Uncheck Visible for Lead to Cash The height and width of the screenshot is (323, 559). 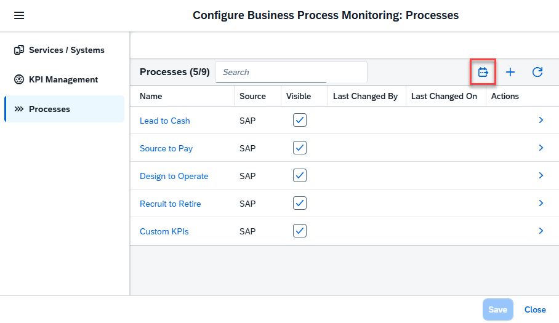coord(299,120)
